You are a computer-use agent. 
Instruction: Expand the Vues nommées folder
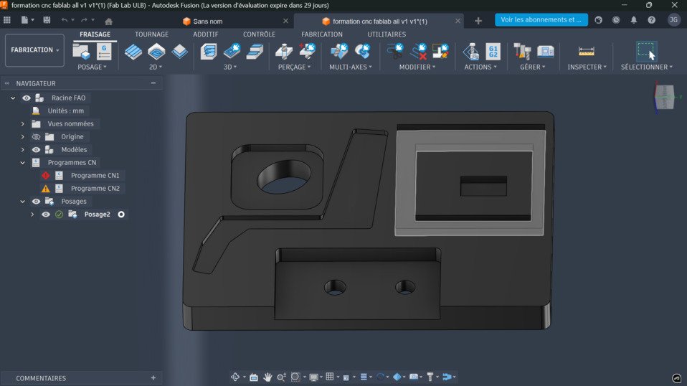23,124
